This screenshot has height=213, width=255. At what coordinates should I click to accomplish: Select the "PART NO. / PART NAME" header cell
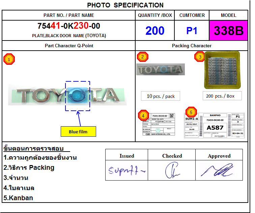pyautogui.click(x=68, y=15)
